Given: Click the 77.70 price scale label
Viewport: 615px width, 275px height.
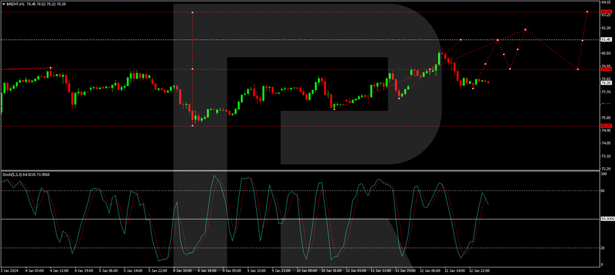Looking at the screenshot, I should 606,92.
